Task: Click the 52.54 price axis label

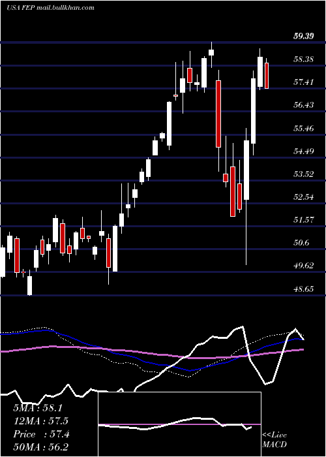Action: click(x=303, y=197)
